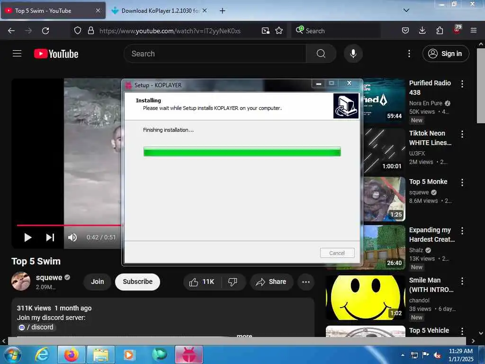This screenshot has height=364, width=485.
Task: Close the Download KoPlayer tab
Action: click(x=205, y=10)
